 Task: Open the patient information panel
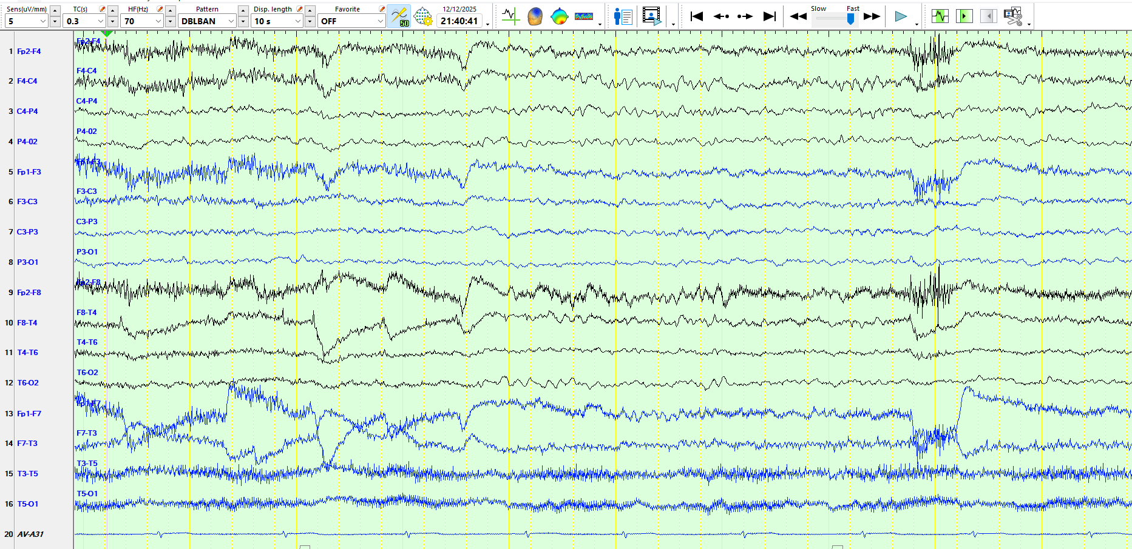pos(623,16)
